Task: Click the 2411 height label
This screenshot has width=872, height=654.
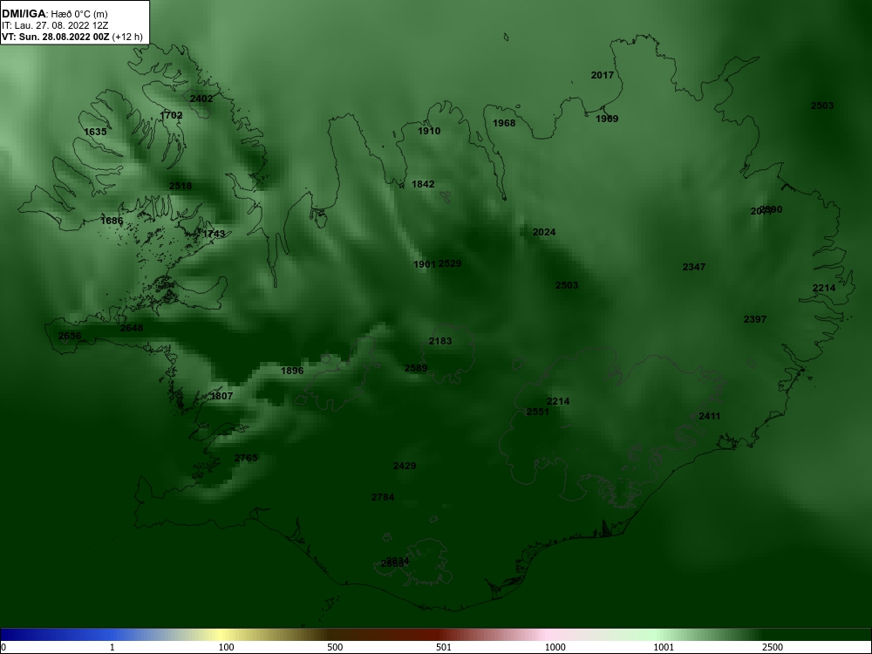Action: [x=710, y=417]
